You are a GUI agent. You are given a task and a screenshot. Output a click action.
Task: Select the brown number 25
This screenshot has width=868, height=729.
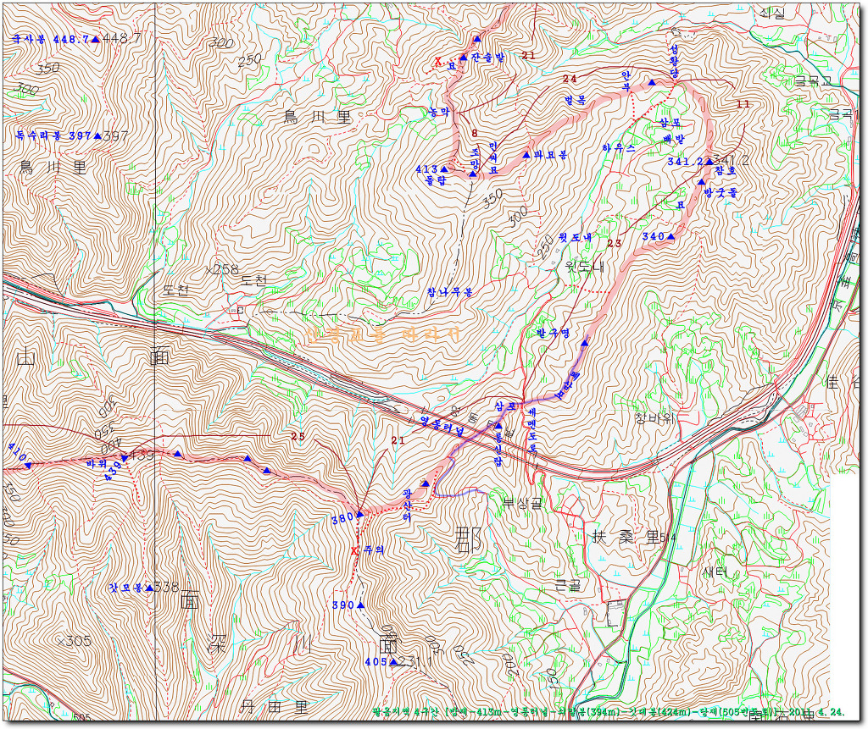(x=298, y=437)
